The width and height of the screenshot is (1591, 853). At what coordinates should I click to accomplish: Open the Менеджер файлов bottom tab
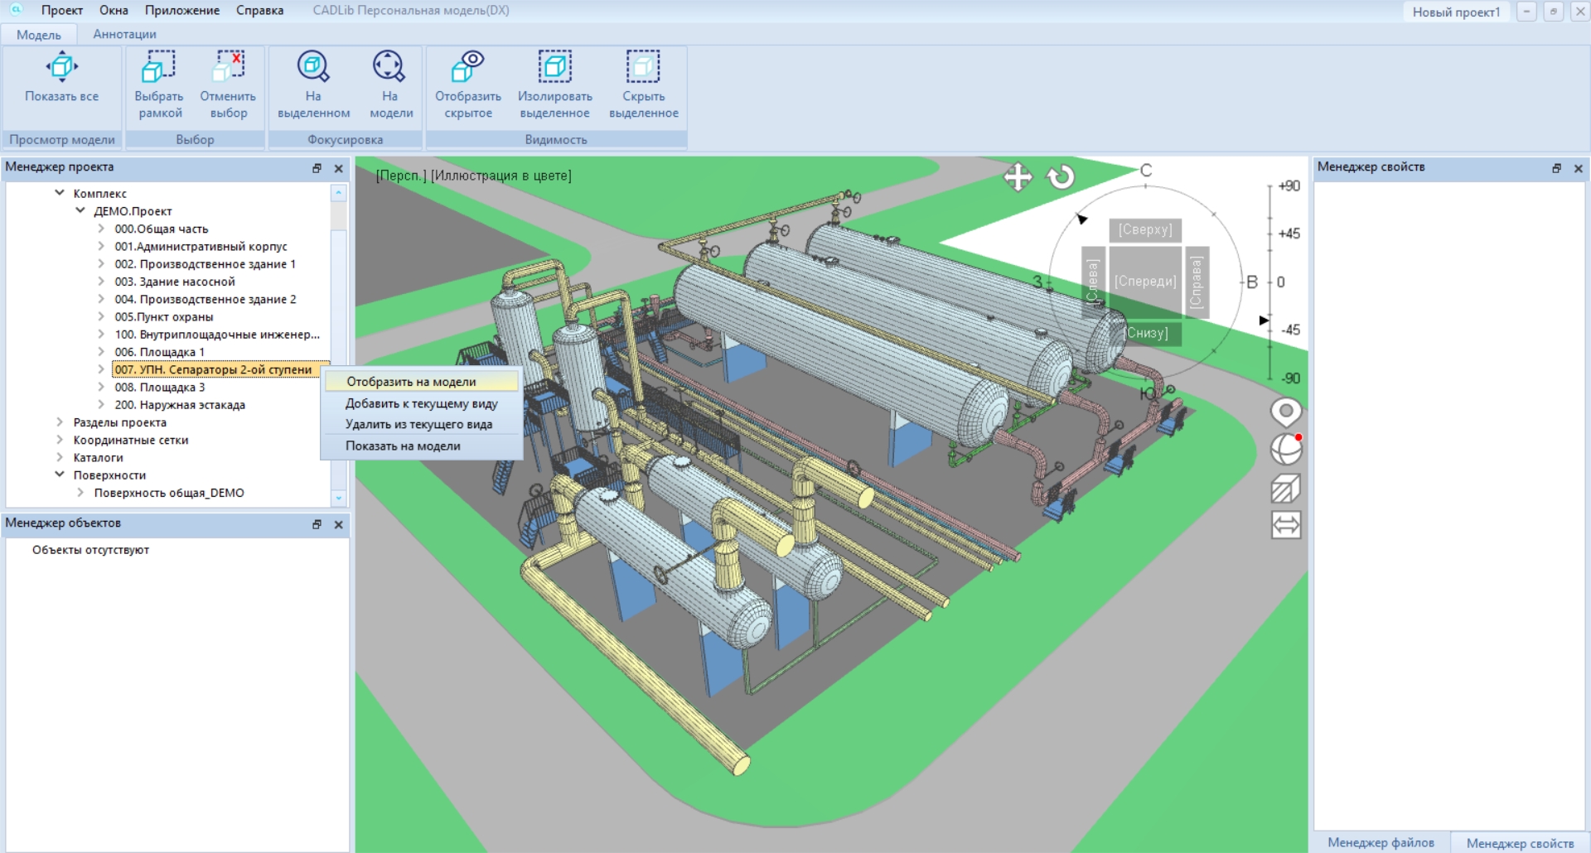pos(1381,842)
